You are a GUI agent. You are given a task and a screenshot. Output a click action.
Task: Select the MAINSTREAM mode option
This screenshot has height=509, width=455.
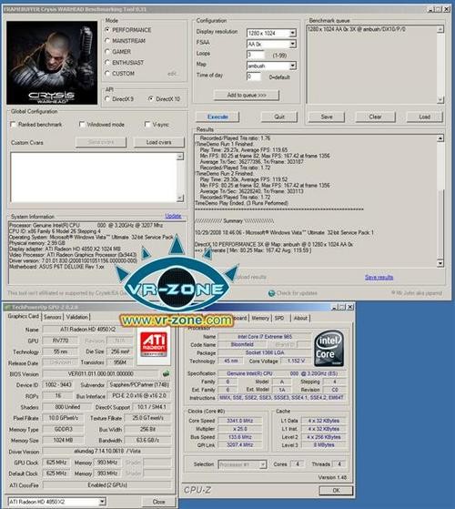(x=107, y=41)
